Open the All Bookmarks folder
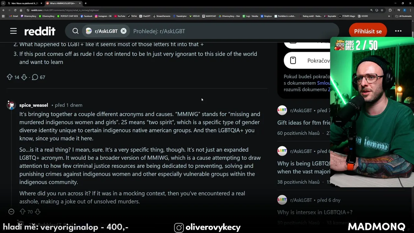This screenshot has height=233, width=414. coord(404,16)
